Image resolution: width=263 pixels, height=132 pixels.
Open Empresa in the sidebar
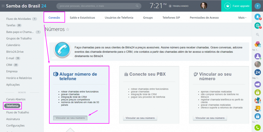point(12,71)
